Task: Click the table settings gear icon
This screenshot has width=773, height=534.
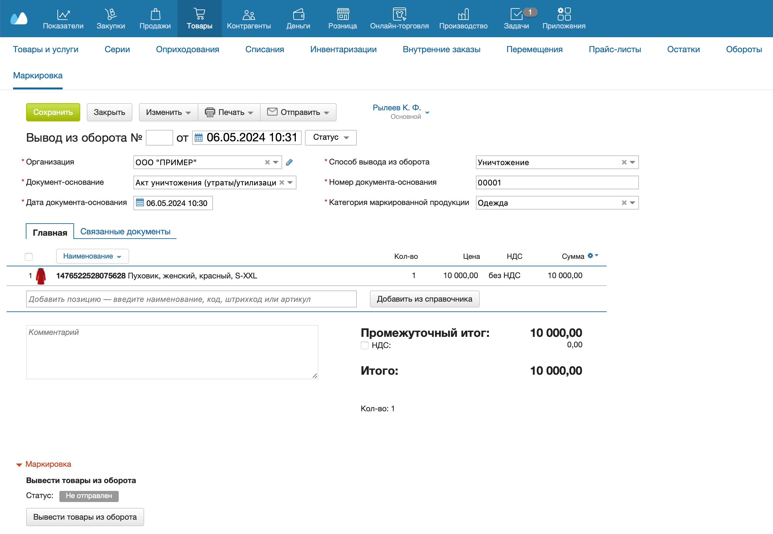Action: point(590,256)
